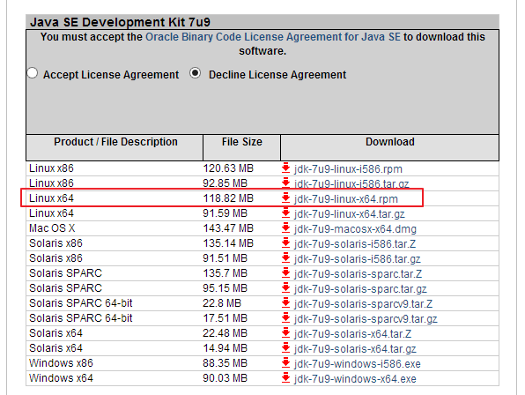Download jdk-7u9-linux-i586.rpm file link
The width and height of the screenshot is (525, 395).
click(x=348, y=169)
